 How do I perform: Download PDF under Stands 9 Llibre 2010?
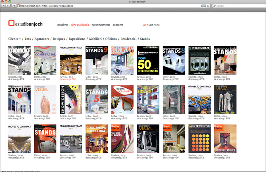coord(94,79)
